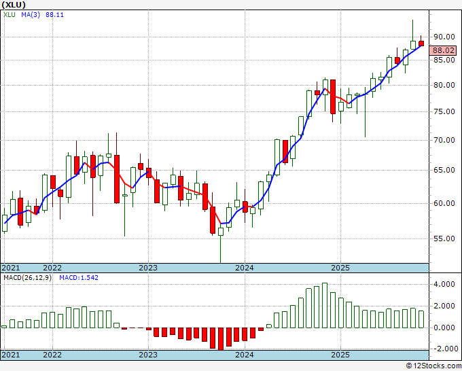Click the 60.00 price axis label

444,203
